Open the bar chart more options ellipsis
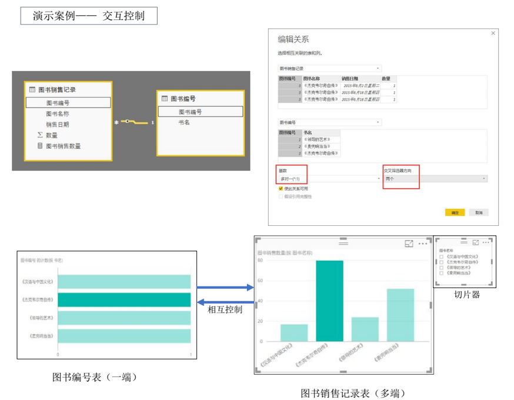This screenshot has height=400, width=514. [x=422, y=244]
